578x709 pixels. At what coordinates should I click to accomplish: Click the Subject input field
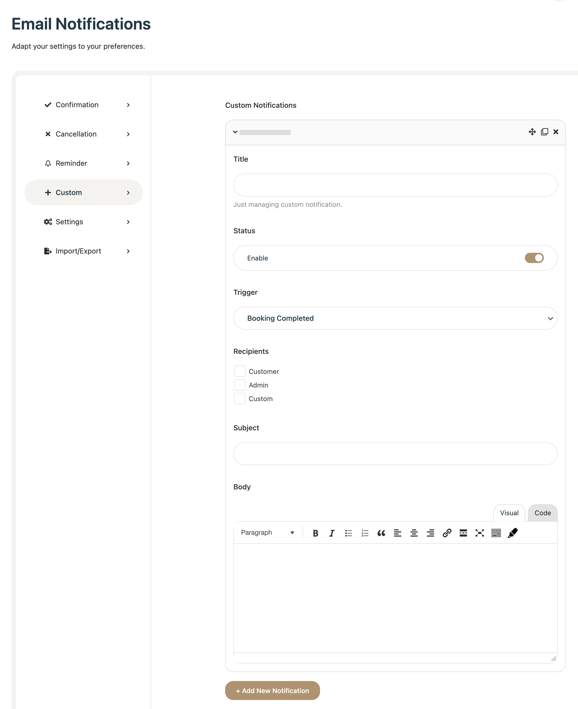click(x=395, y=454)
